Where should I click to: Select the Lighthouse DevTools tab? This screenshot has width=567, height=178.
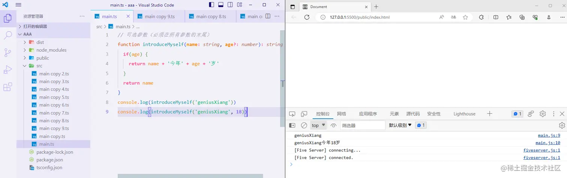[x=464, y=114]
